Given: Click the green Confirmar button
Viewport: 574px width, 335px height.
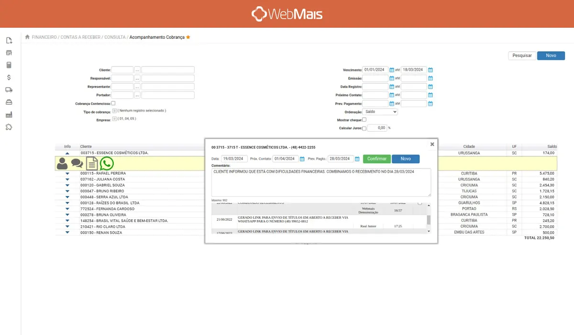Looking at the screenshot, I should (x=376, y=159).
